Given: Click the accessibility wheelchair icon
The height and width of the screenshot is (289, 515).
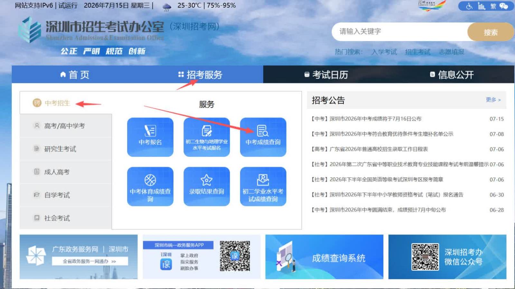Looking at the screenshot, I should coord(469,6).
